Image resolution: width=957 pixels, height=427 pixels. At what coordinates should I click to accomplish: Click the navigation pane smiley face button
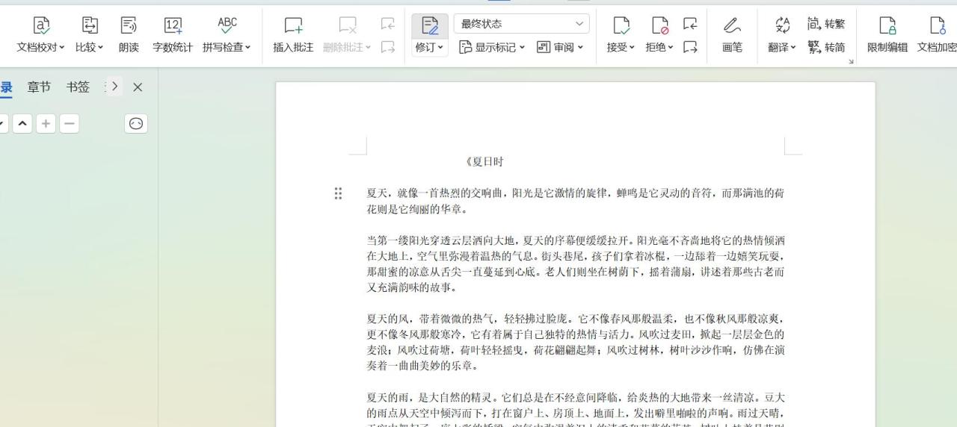pos(136,124)
